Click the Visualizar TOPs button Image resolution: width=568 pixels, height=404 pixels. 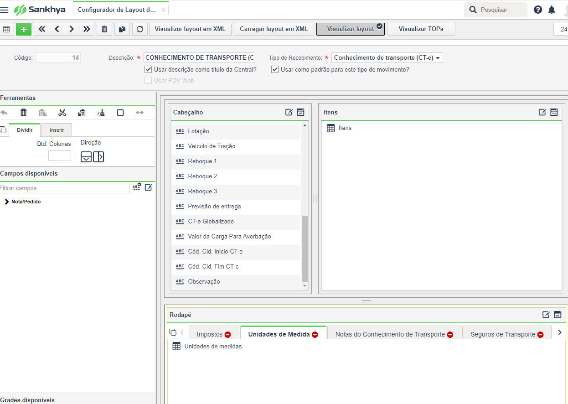tap(421, 29)
